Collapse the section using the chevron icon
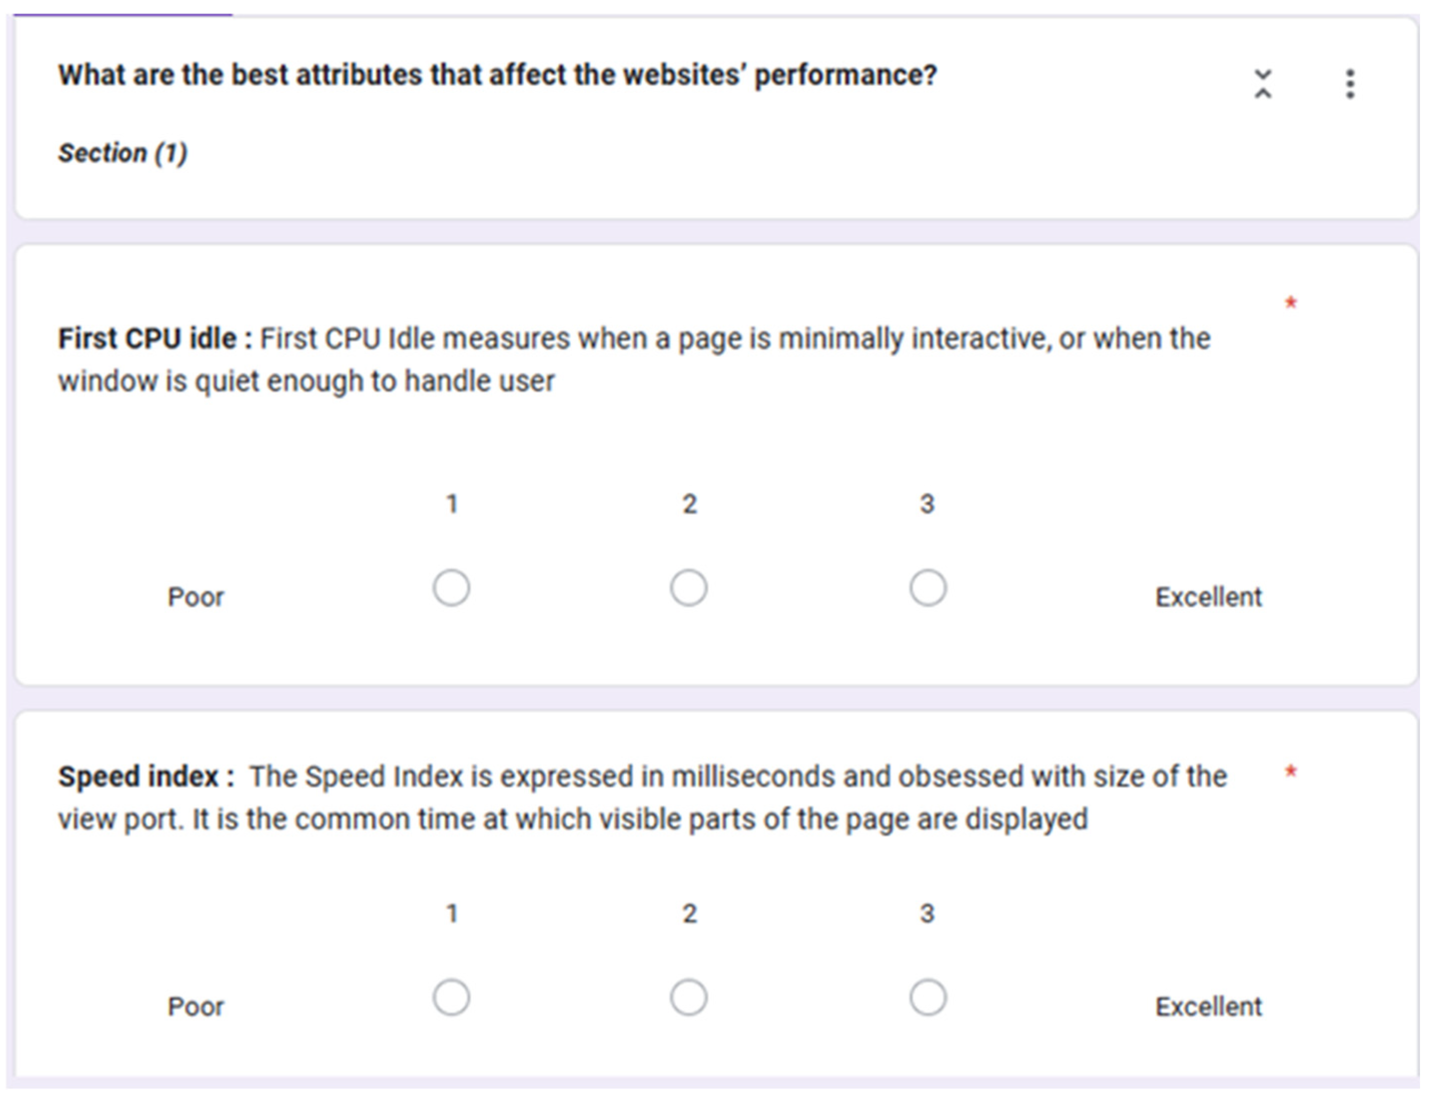Viewport: 1429px width, 1097px height. click(1263, 84)
